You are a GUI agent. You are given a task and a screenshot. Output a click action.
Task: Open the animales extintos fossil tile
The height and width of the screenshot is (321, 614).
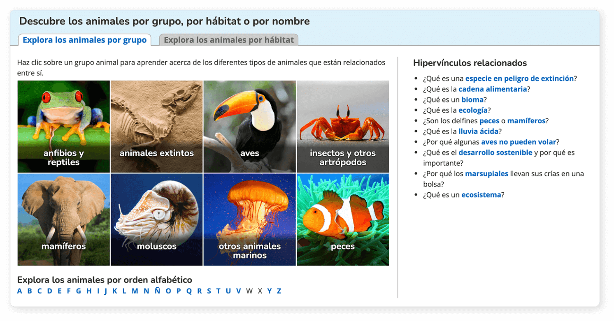156,127
